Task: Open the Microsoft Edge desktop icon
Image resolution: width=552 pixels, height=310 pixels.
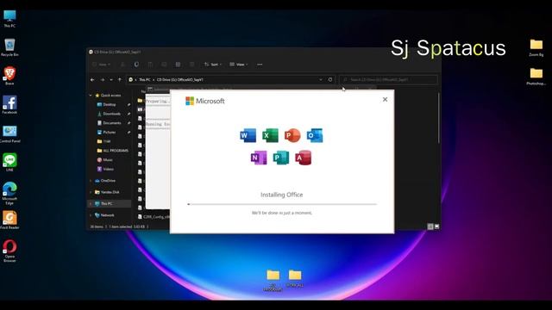Action: tap(9, 193)
